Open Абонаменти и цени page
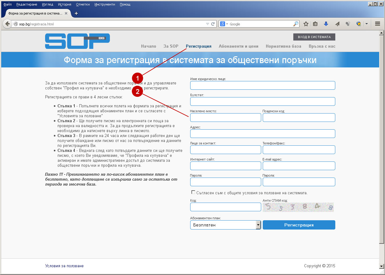The width and height of the screenshot is (385, 275). click(x=238, y=46)
